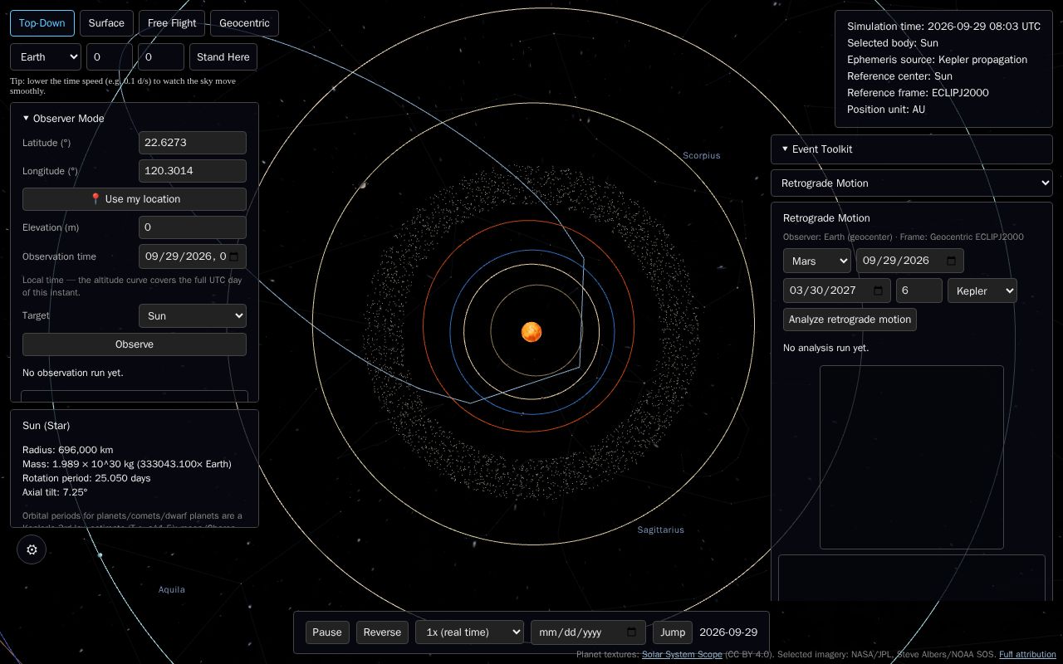Screen dimensions: 1063x664
Task: Click the Latitude input field
Action: 193,143
